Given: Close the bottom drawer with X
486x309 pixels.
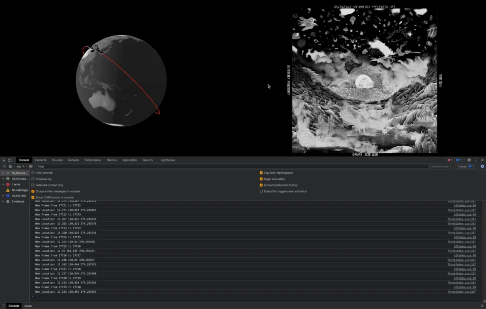Looking at the screenshot, I should pos(482,305).
